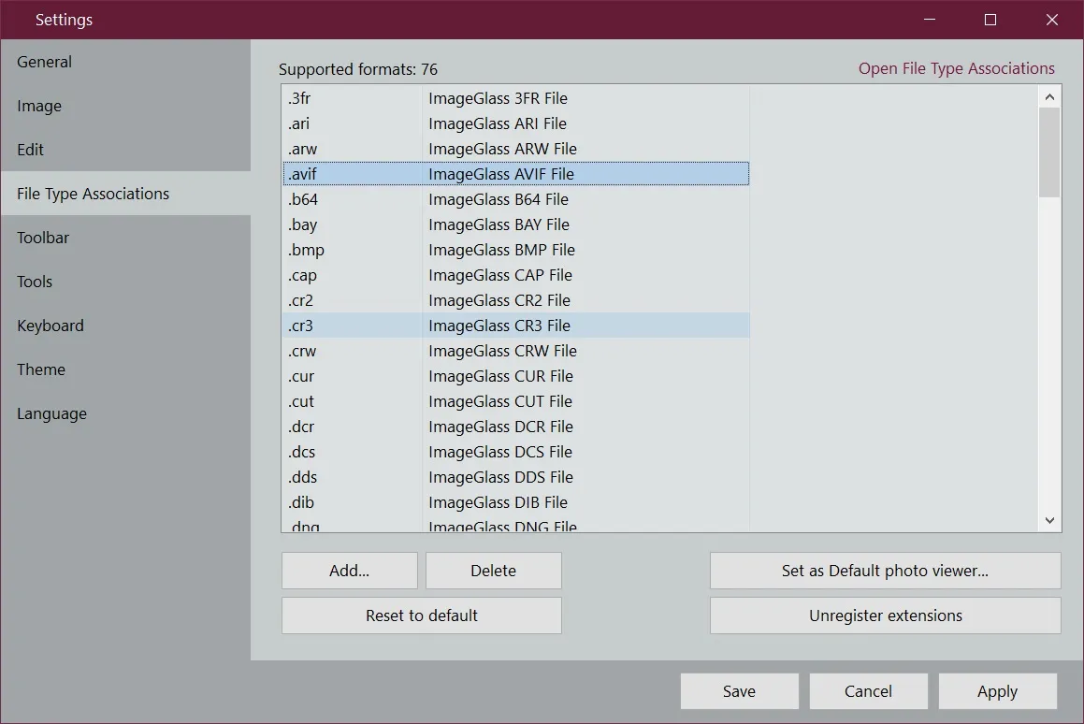The image size is (1084, 724).
Task: Click the 'ImageGlass ARW File' description
Action: (502, 149)
